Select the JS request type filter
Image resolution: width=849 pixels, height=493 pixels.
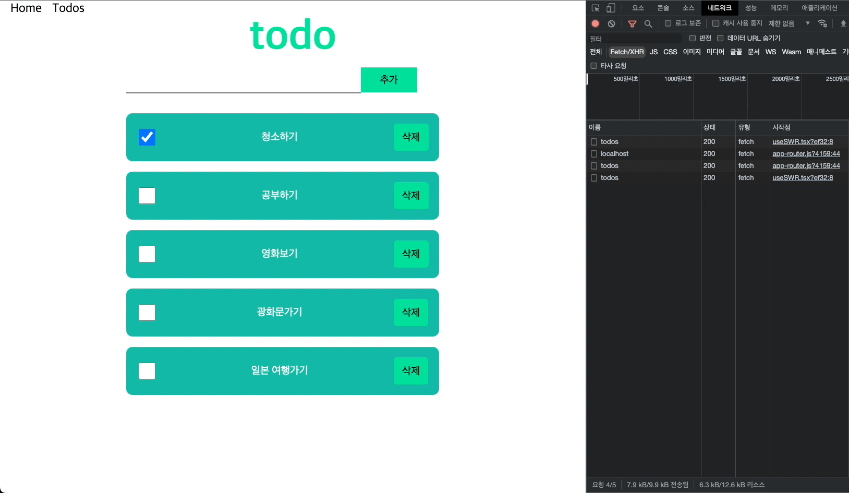point(653,52)
